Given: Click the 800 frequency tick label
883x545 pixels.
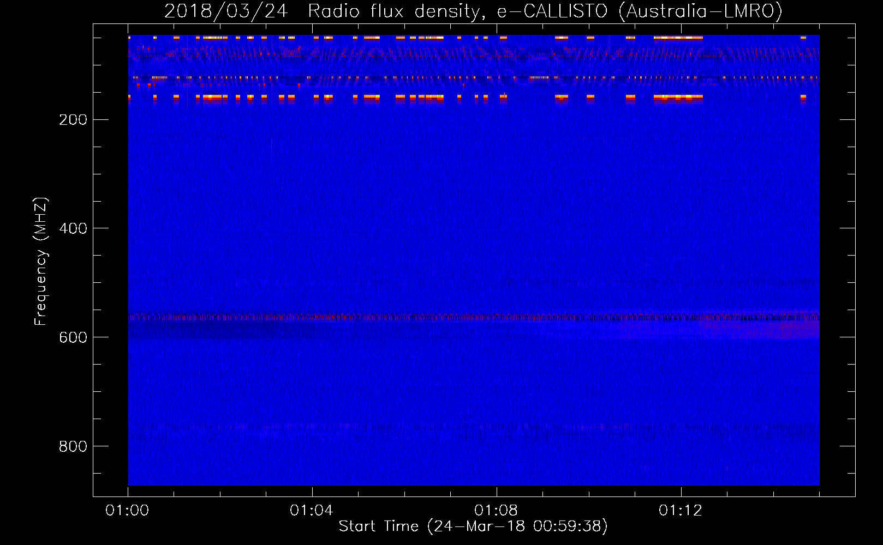Looking at the screenshot, I should [x=73, y=446].
